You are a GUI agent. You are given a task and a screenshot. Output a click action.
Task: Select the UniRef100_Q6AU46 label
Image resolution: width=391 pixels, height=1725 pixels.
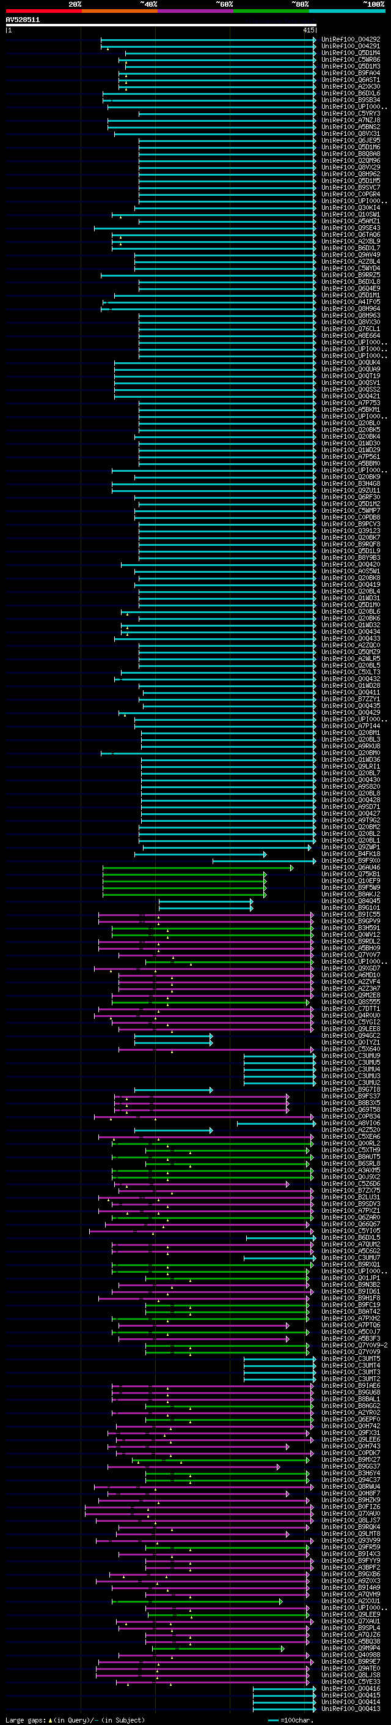[351, 867]
